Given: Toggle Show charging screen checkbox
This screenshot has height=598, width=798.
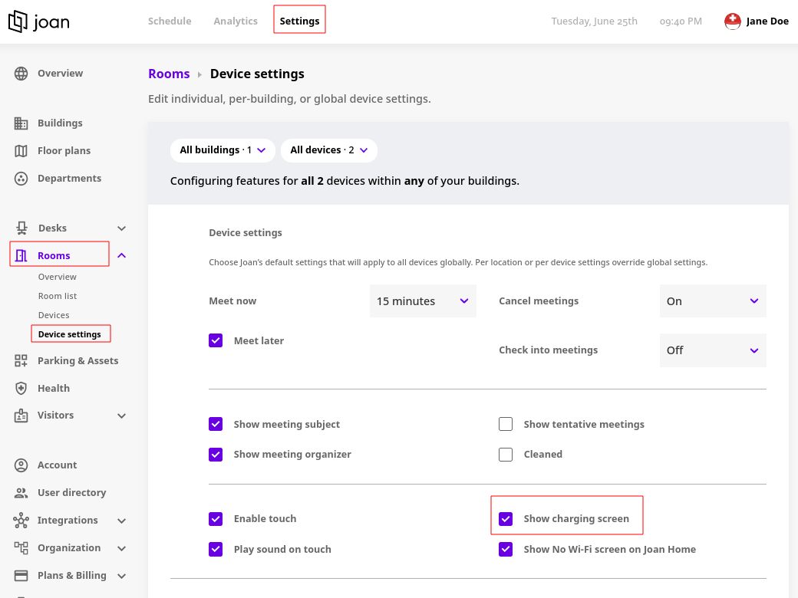Looking at the screenshot, I should (506, 519).
